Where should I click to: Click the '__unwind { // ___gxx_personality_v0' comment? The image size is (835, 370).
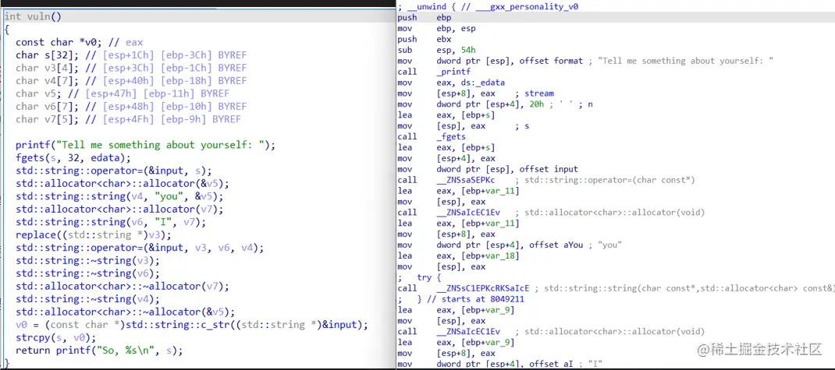tap(489, 7)
